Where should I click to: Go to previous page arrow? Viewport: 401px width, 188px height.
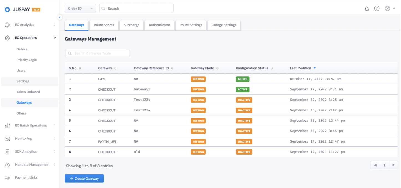tap(375, 165)
